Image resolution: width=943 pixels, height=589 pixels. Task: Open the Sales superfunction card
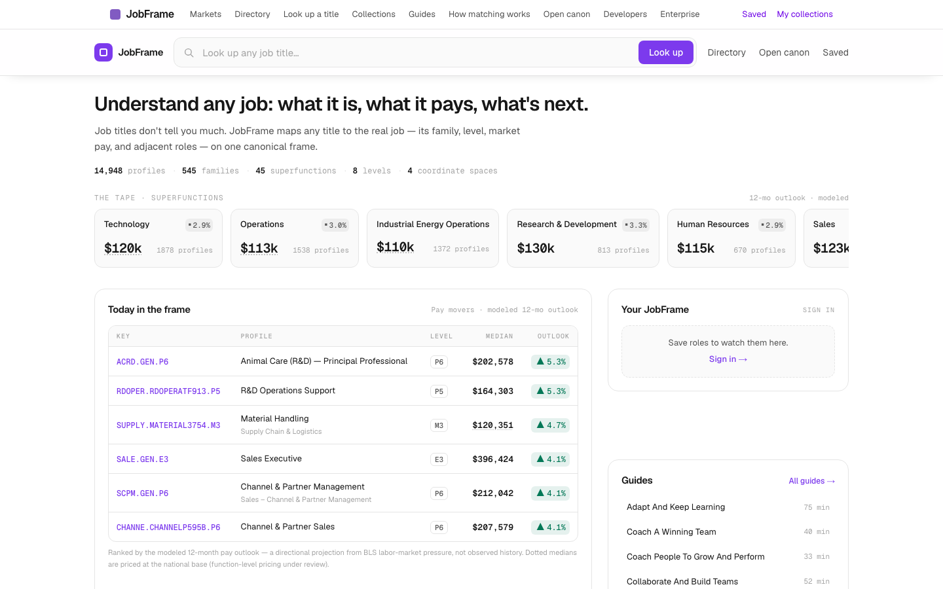(x=826, y=238)
